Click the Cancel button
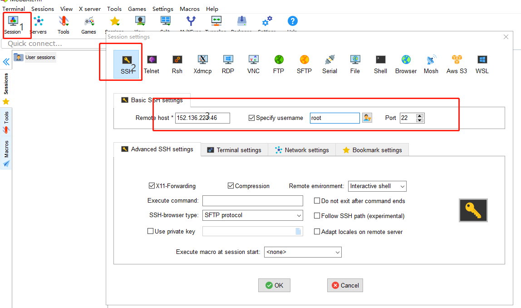 click(345, 285)
